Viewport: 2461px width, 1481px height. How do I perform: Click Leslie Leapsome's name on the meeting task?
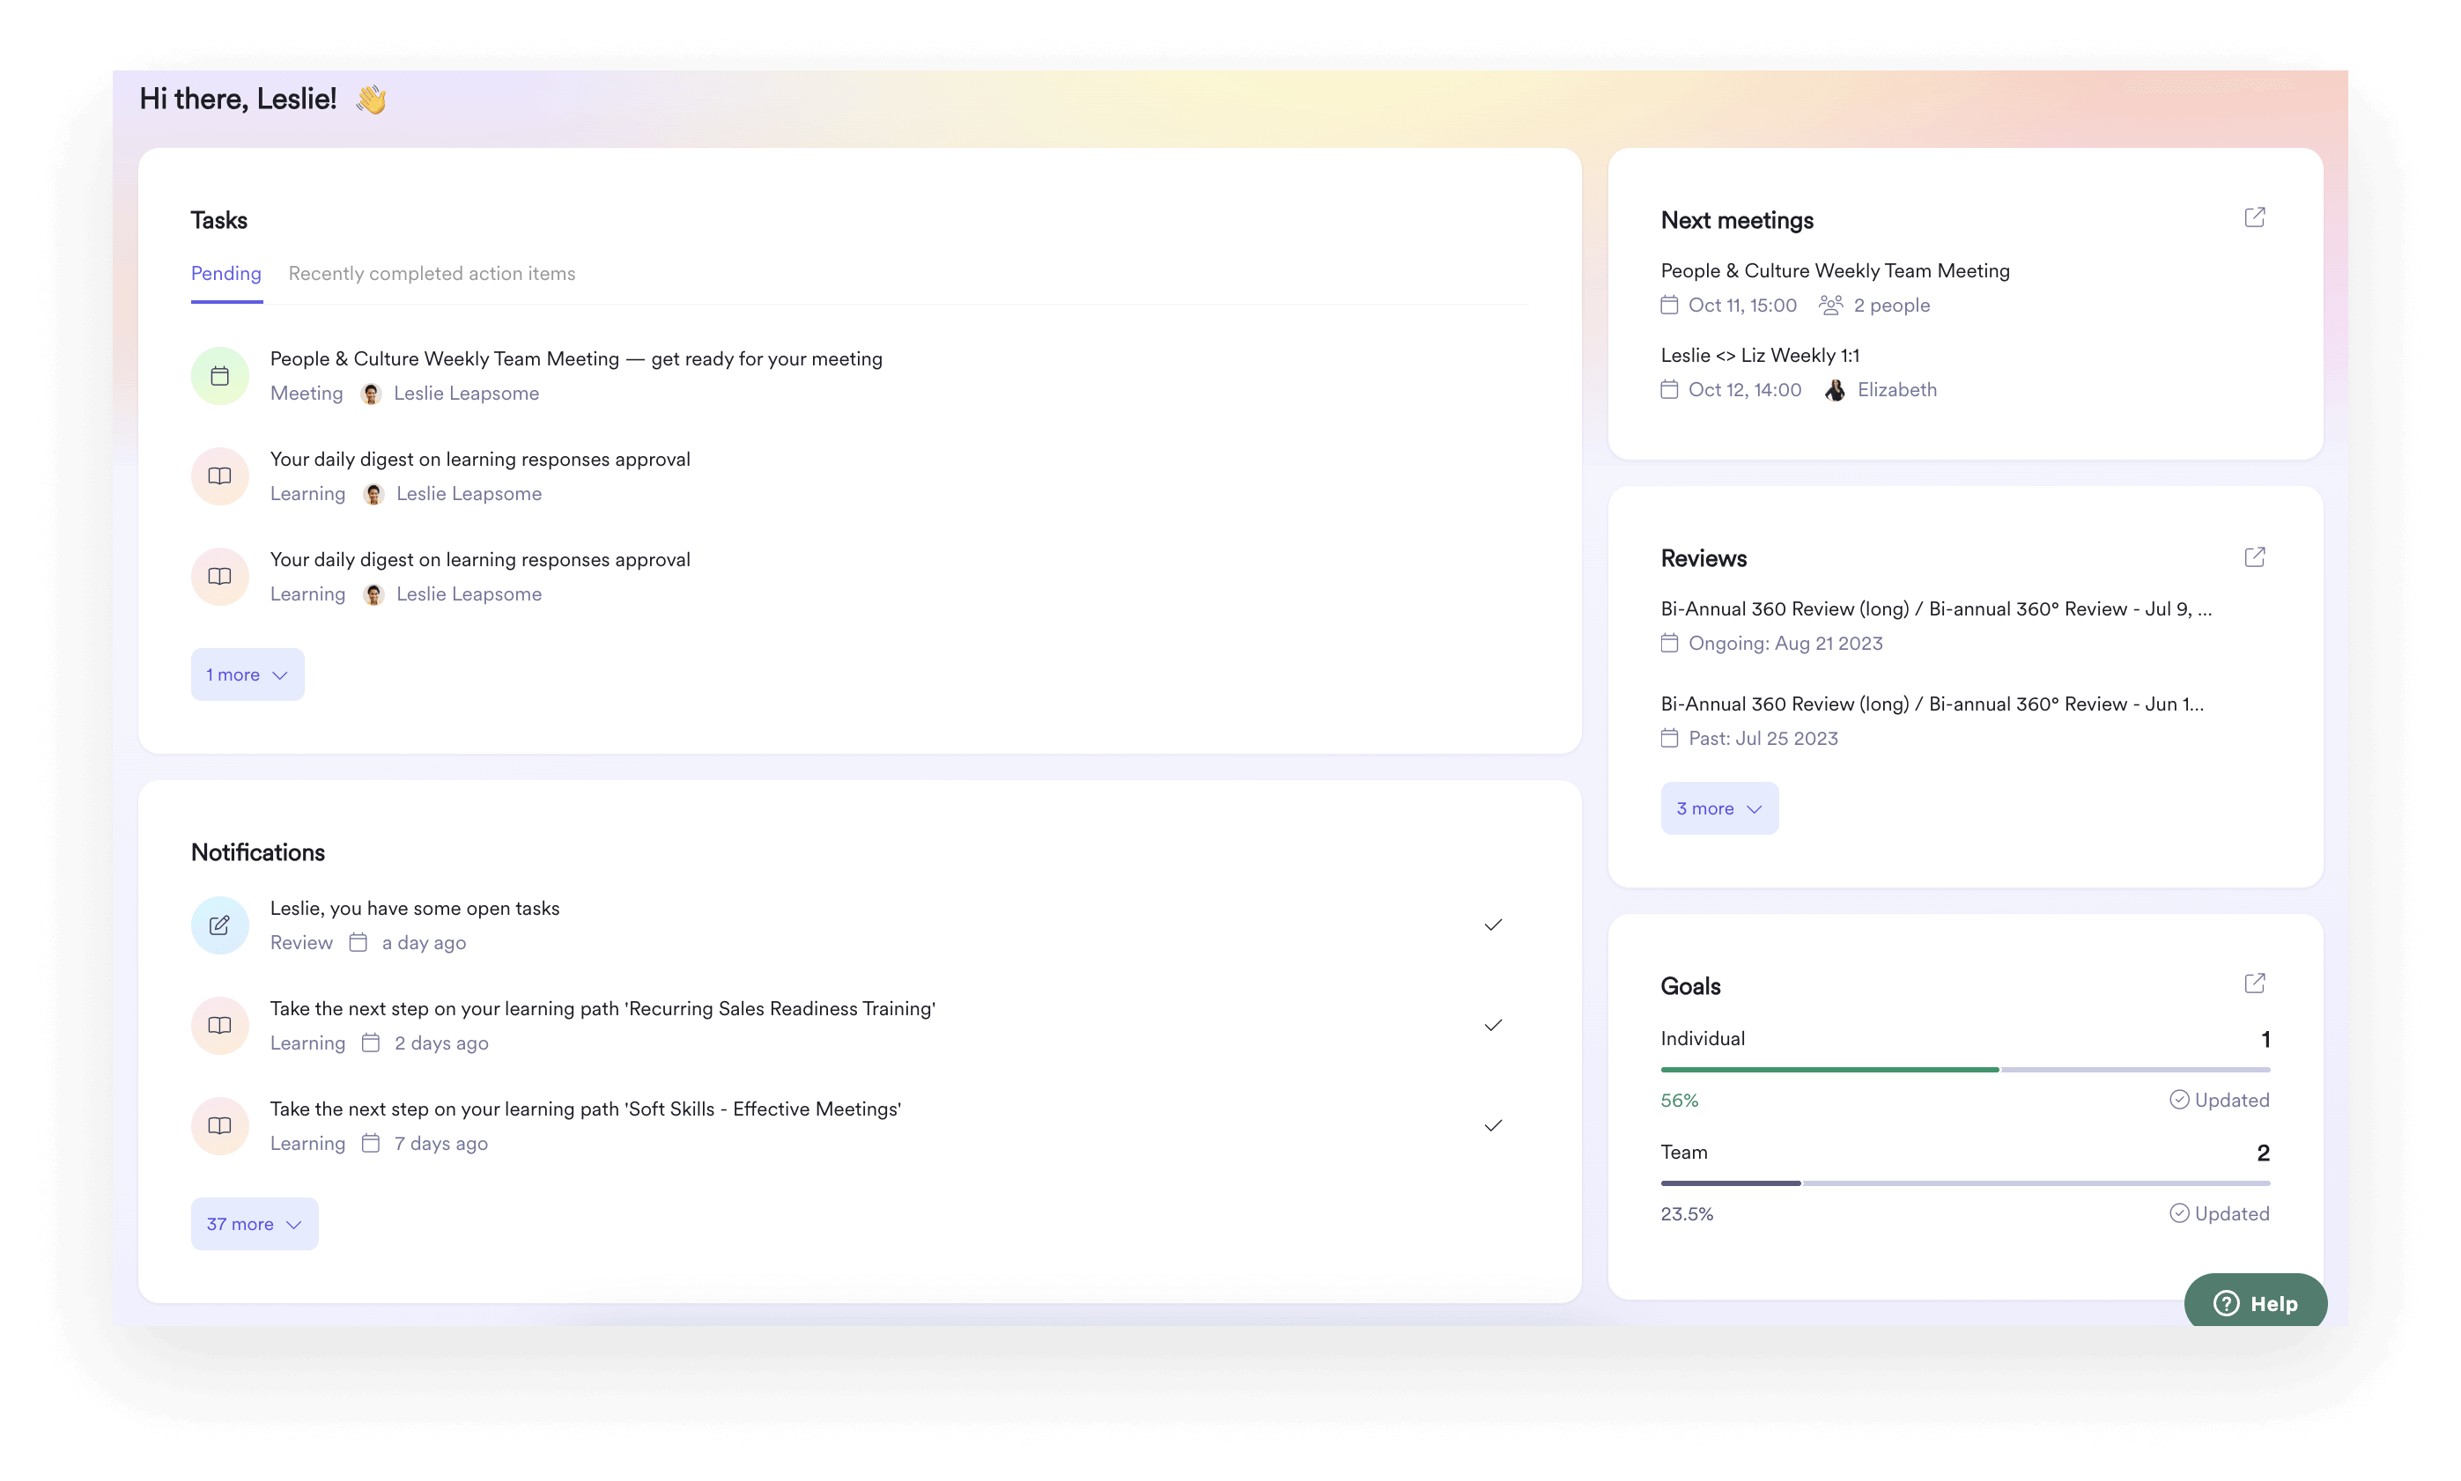(466, 394)
